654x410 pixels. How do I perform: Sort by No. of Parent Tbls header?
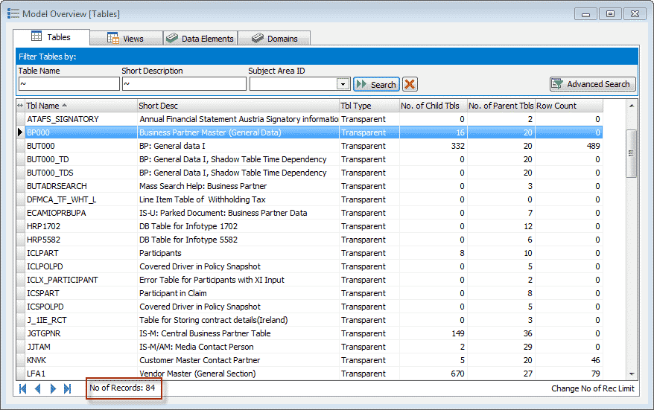[501, 106]
